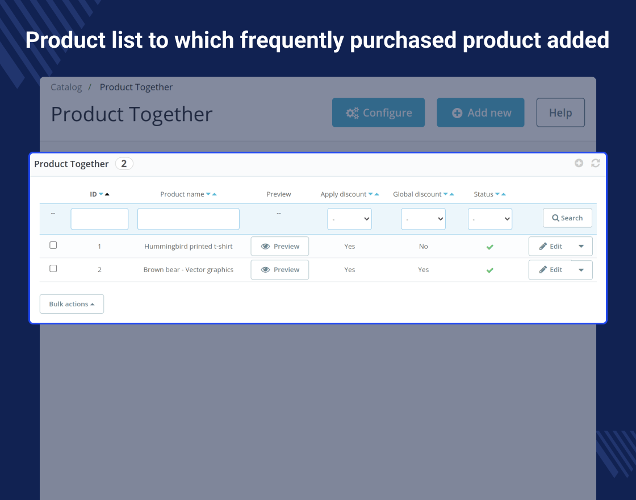Click the record count badge '2'
Screen dimensions: 636x500
124,164
